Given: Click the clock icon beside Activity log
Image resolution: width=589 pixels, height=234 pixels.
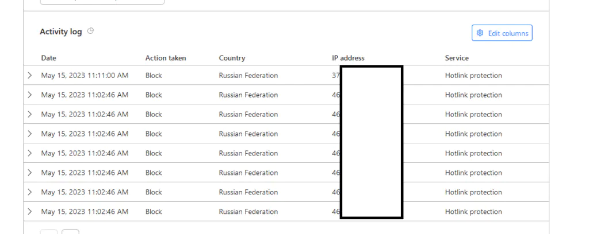Looking at the screenshot, I should coord(91,32).
